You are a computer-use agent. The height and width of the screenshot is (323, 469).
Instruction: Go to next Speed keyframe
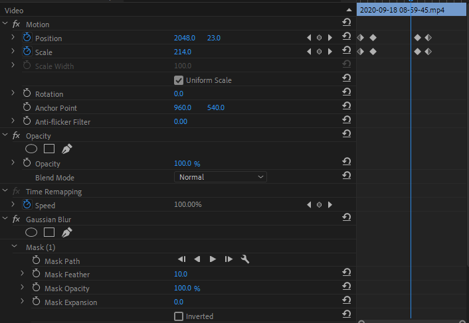tap(330, 204)
